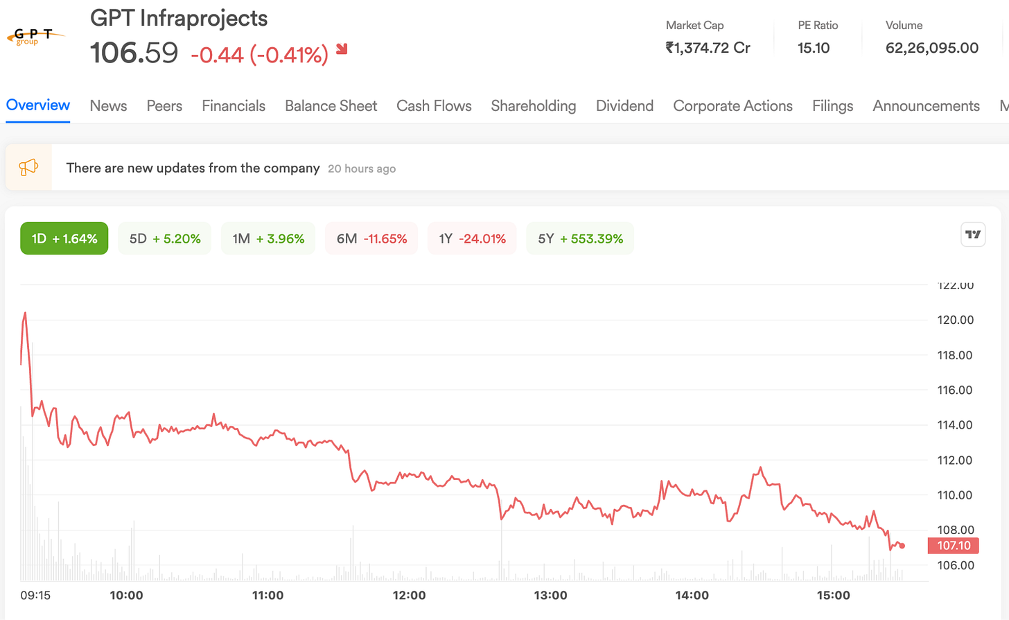This screenshot has height=620, width=1009.
Task: Select the 1M +3.96% range button
Action: 268,239
